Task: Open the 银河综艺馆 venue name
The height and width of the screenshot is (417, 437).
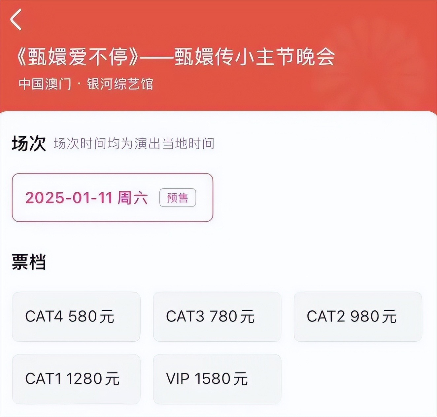Action: pyautogui.click(x=120, y=84)
